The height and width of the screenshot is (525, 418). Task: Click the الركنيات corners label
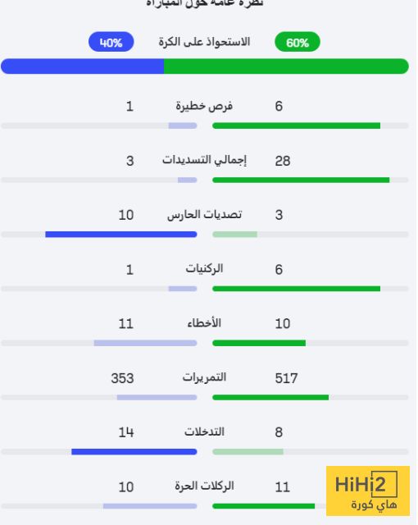click(x=204, y=269)
